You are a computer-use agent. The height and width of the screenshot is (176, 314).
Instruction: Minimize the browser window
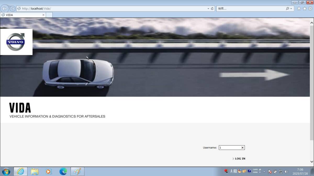click(295, 2)
